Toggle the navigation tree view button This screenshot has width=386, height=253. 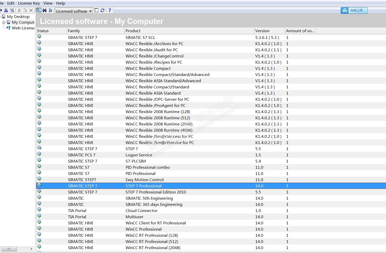pyautogui.click(x=39, y=10)
